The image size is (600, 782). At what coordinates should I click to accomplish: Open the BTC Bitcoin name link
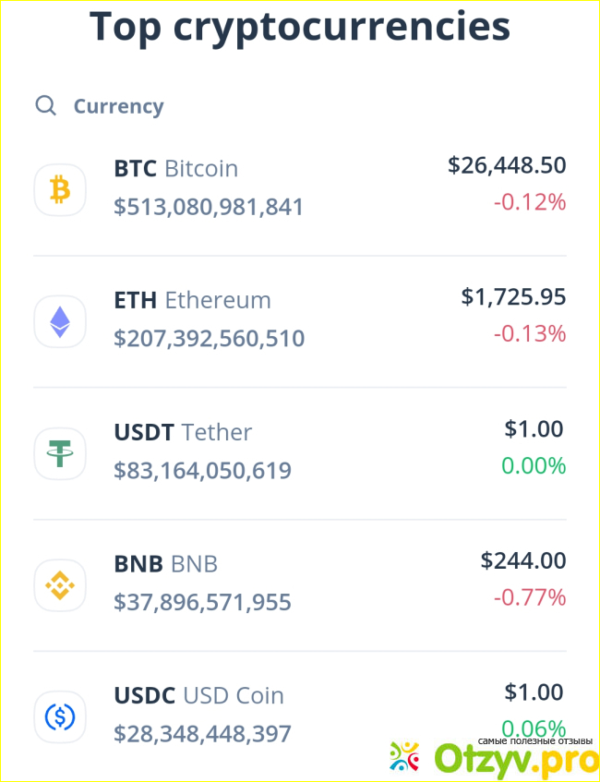tap(175, 169)
